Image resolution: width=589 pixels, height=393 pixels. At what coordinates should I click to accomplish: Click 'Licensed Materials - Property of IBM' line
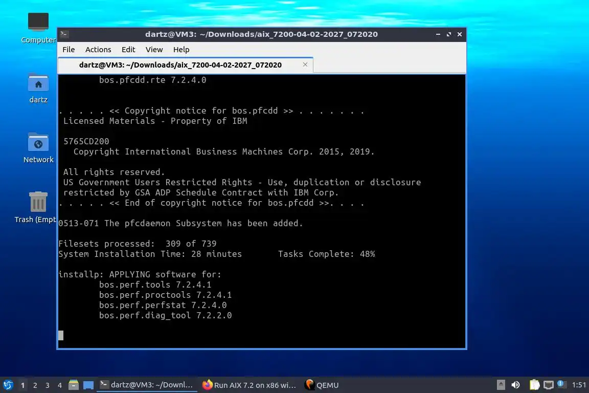click(x=155, y=121)
